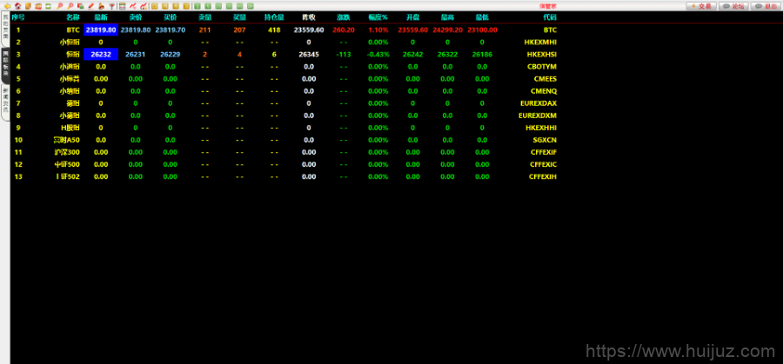Screen dimensions: 783x364
Task: Go to the red home icon
Action: (x=18, y=6)
